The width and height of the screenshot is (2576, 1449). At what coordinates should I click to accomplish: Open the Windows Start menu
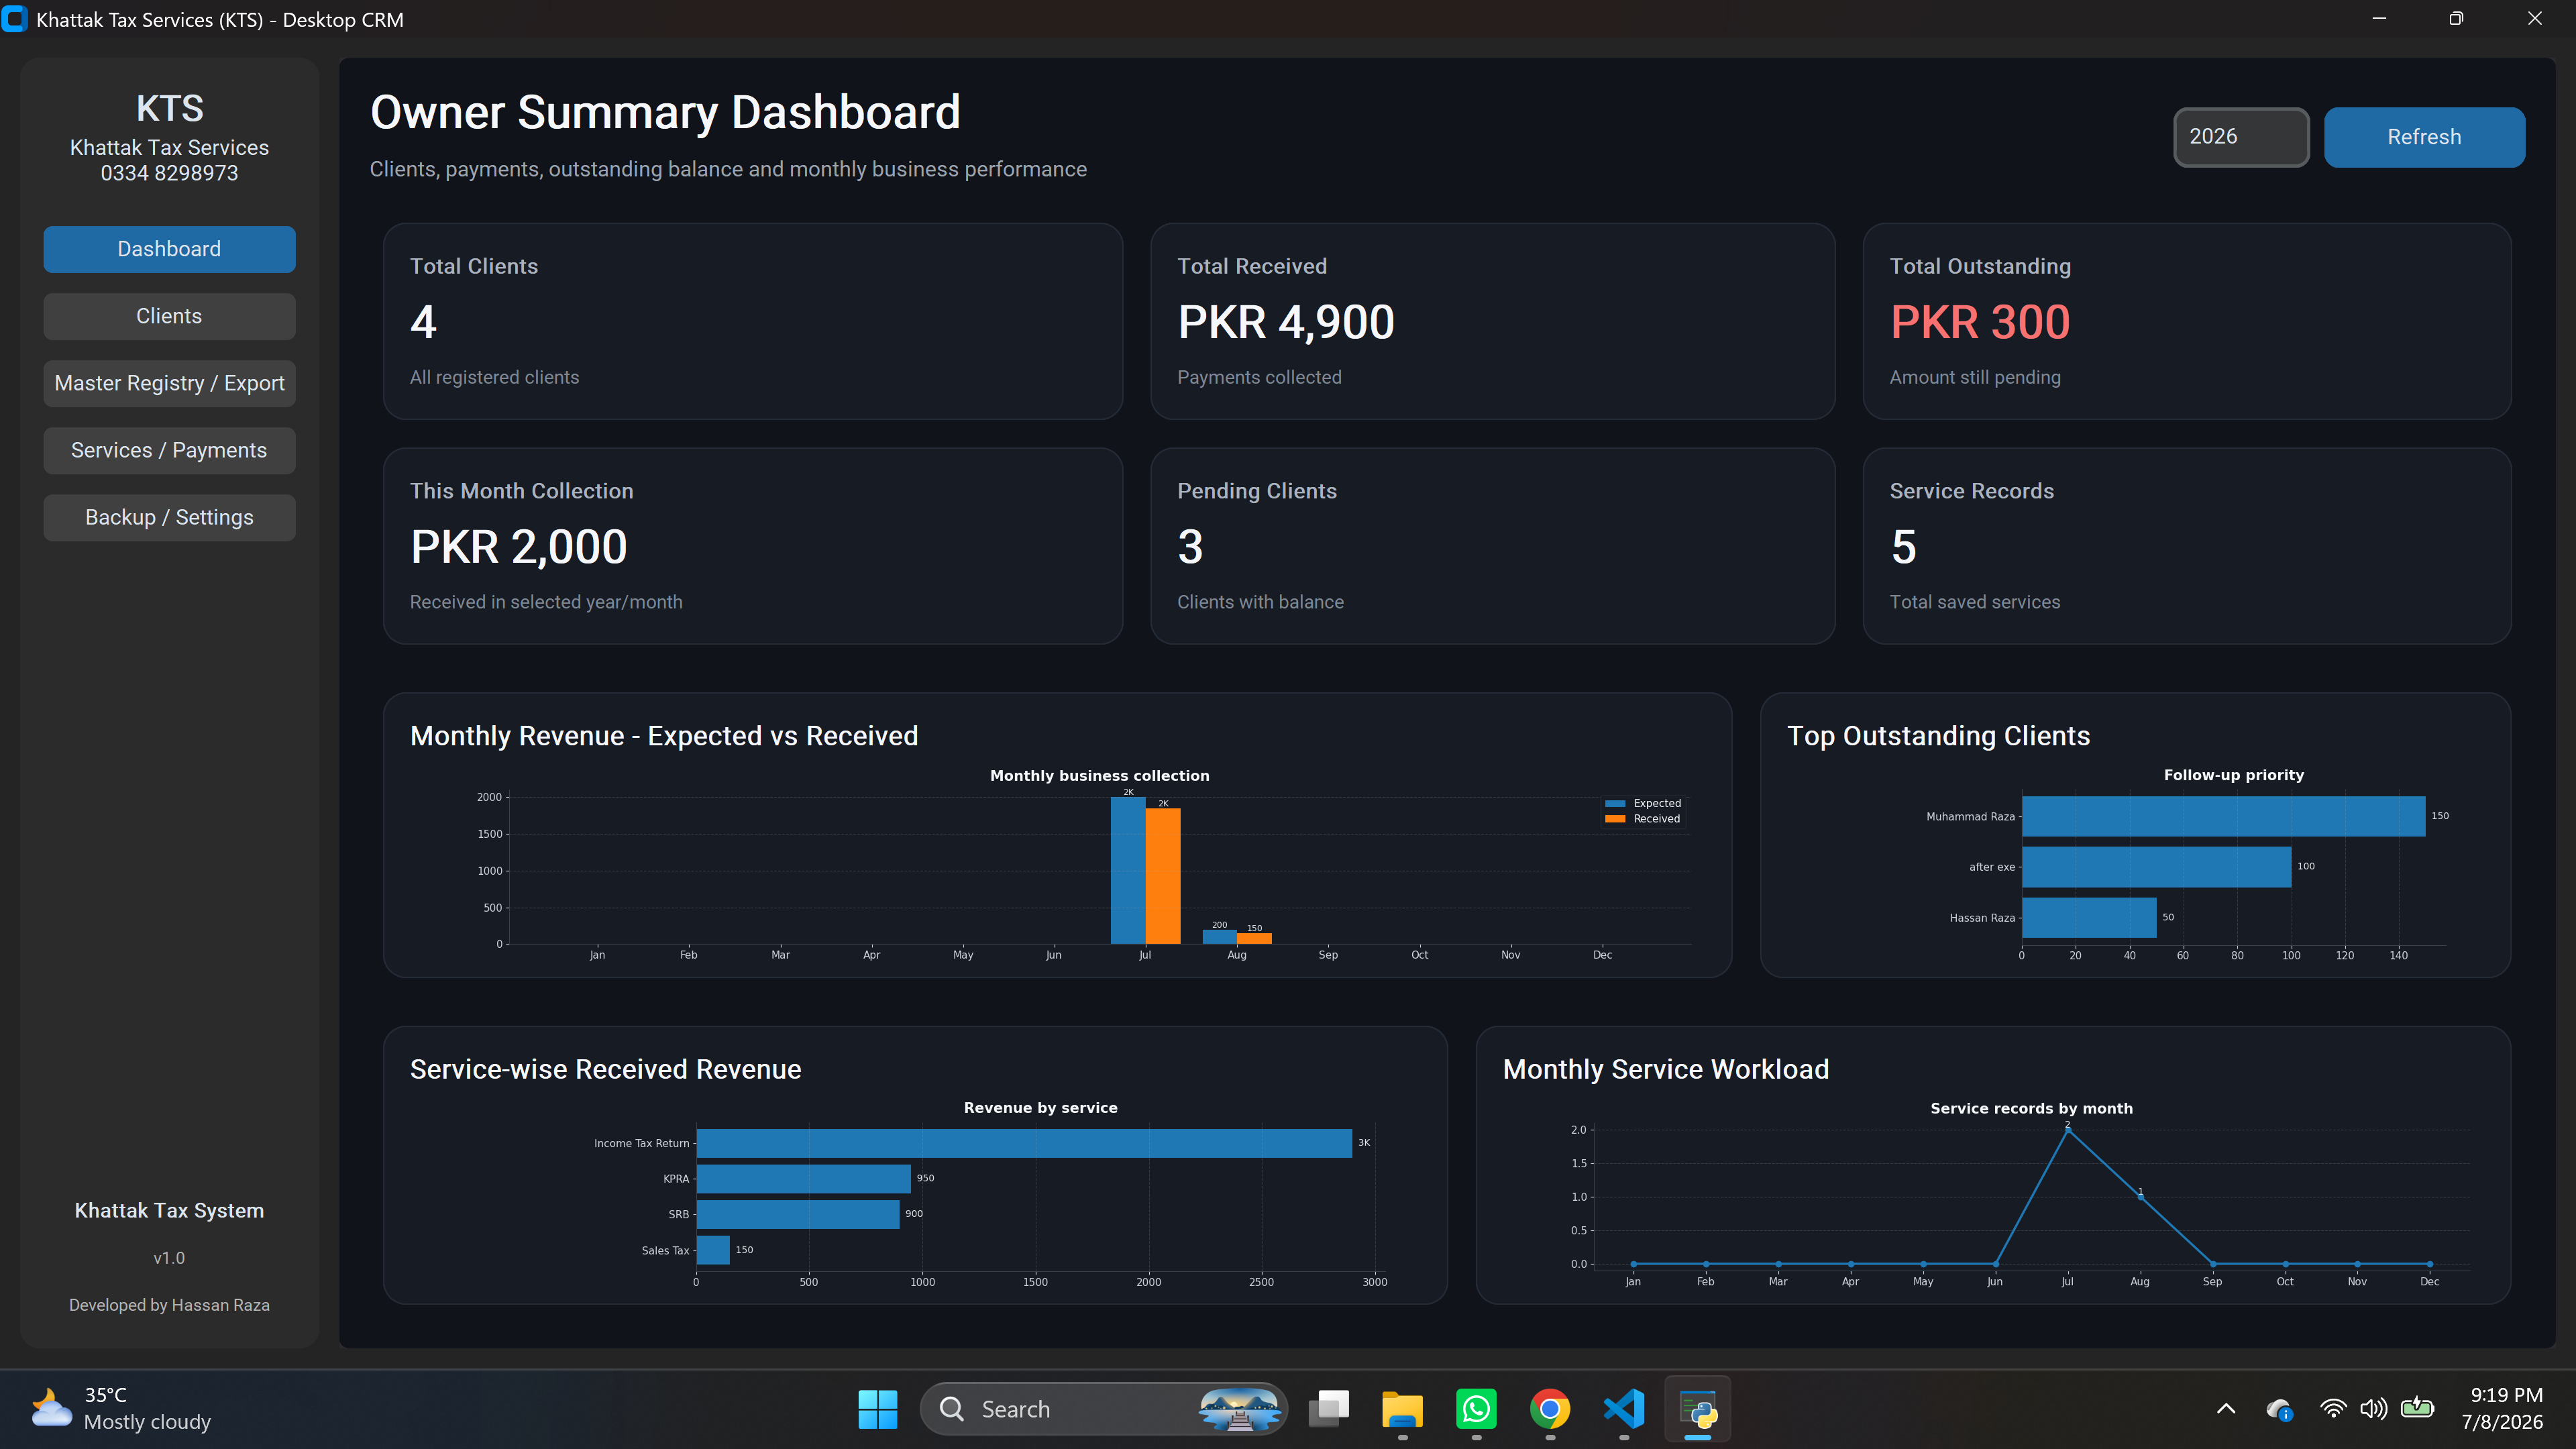point(878,1409)
